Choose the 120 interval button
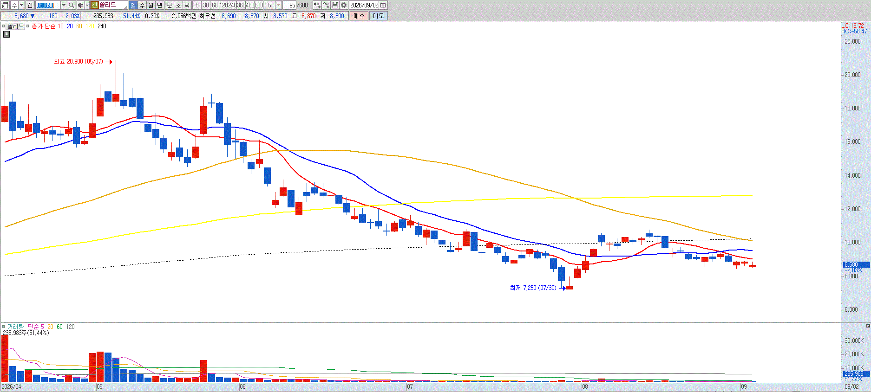Screen dimensions: 871x392 [223, 5]
